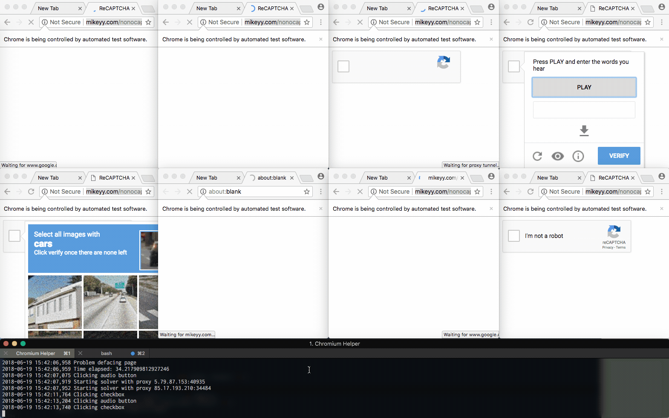The image size is (669, 418).
Task: Switch to New Tab in I'm not a robot window
Action: coord(556,178)
